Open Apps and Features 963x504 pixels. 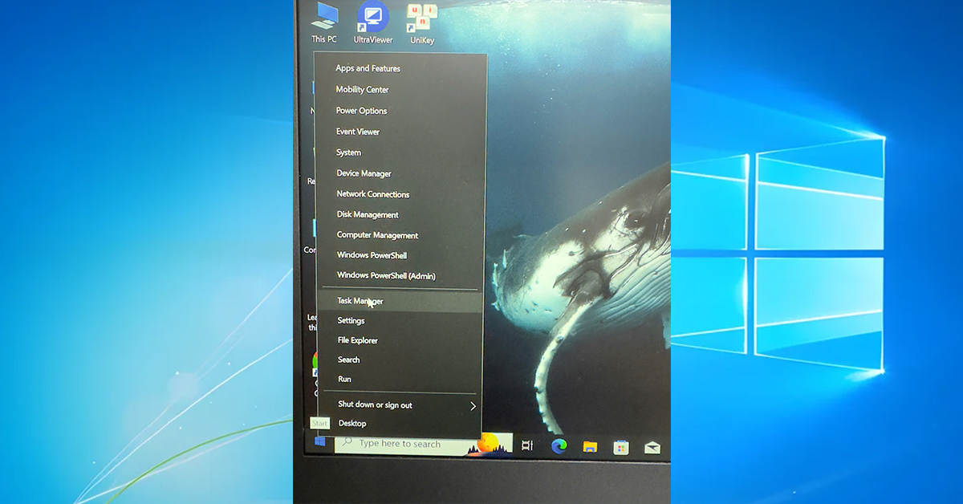point(368,68)
